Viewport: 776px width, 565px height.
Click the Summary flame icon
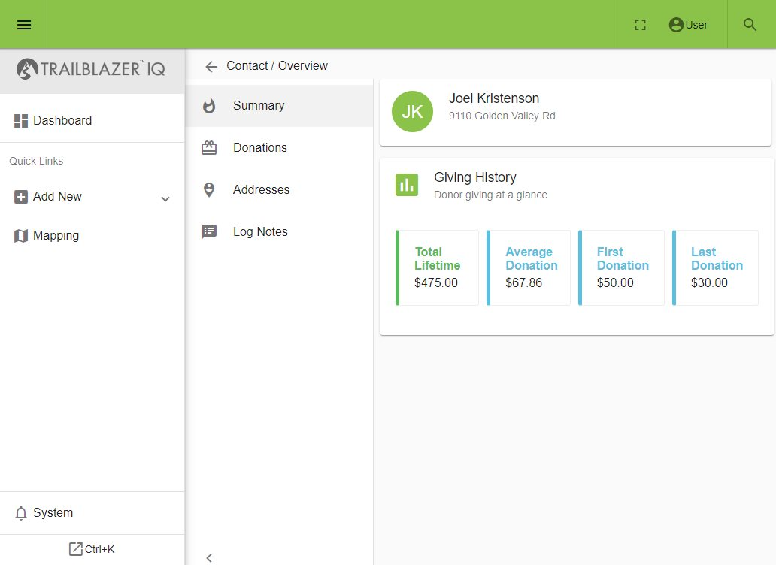(x=209, y=106)
